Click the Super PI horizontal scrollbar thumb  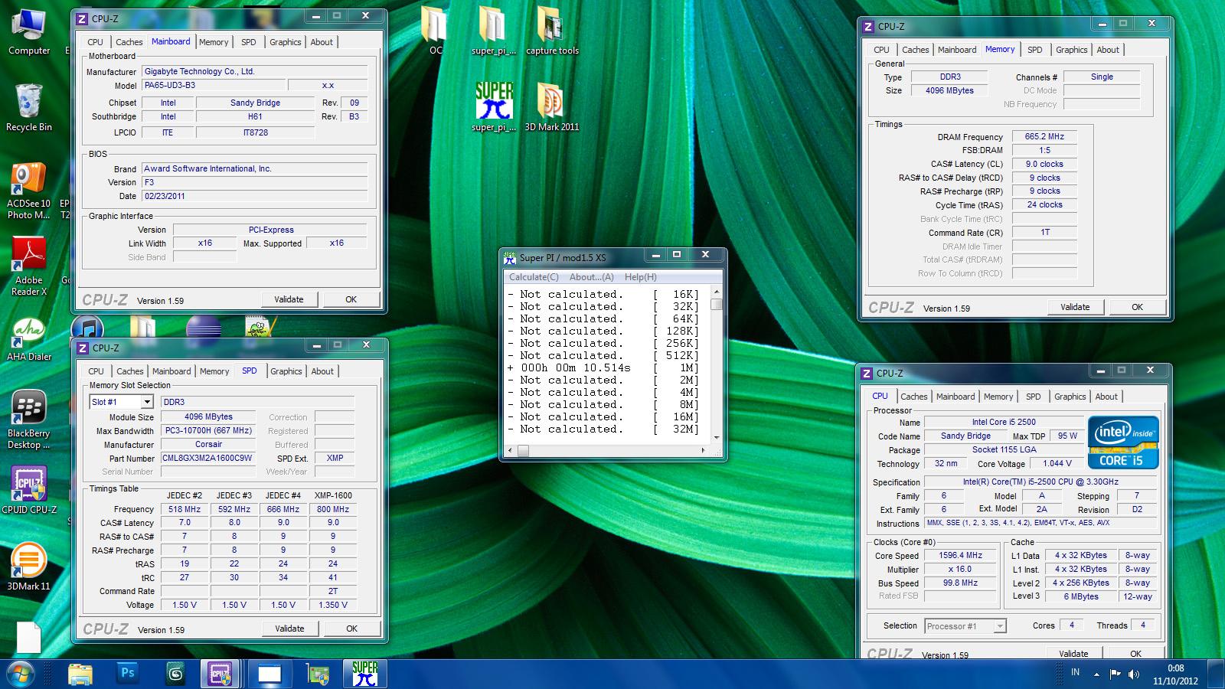(524, 451)
